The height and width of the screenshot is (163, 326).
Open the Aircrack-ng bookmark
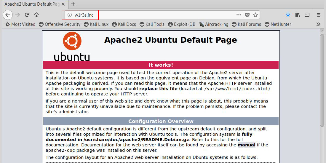(x=213, y=24)
